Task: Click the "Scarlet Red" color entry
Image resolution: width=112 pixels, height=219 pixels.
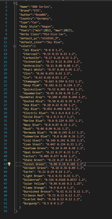Action: (x=52, y=199)
